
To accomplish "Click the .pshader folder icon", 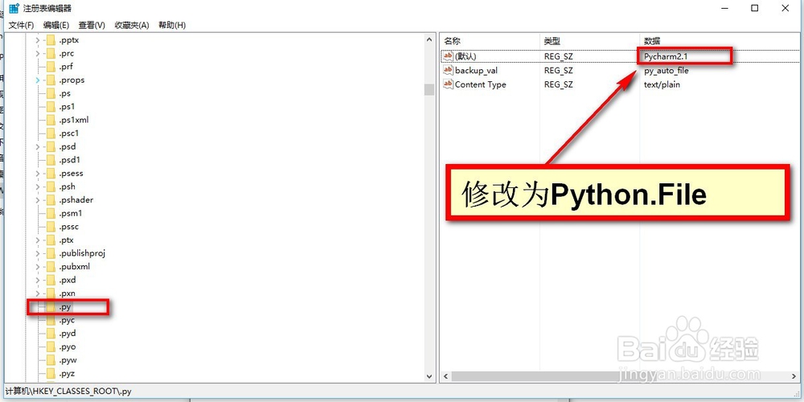I will pos(50,200).
